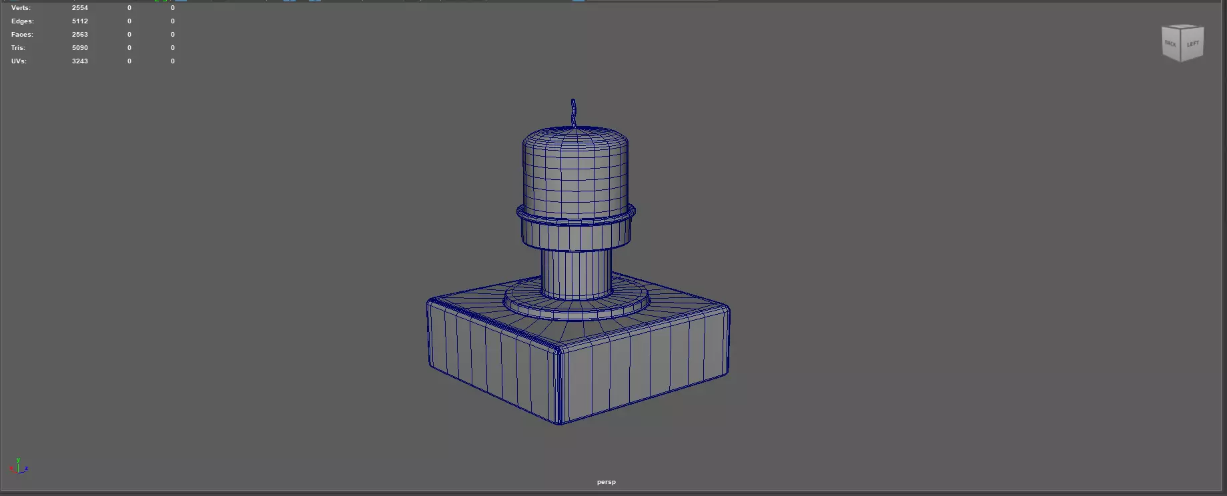Click the Verts count value '2554'
Image resolution: width=1227 pixels, height=496 pixels.
tap(80, 8)
